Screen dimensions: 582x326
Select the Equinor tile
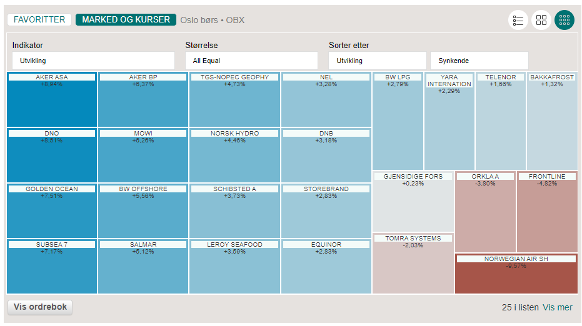click(x=326, y=267)
